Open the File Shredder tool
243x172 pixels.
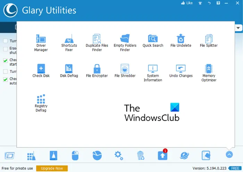pos(125,71)
